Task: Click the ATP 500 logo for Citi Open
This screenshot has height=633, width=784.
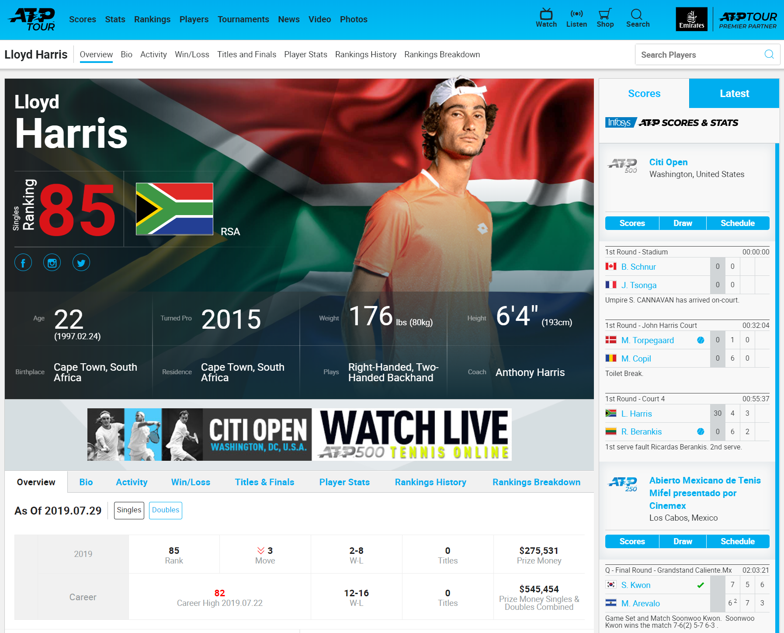Action: (x=623, y=166)
